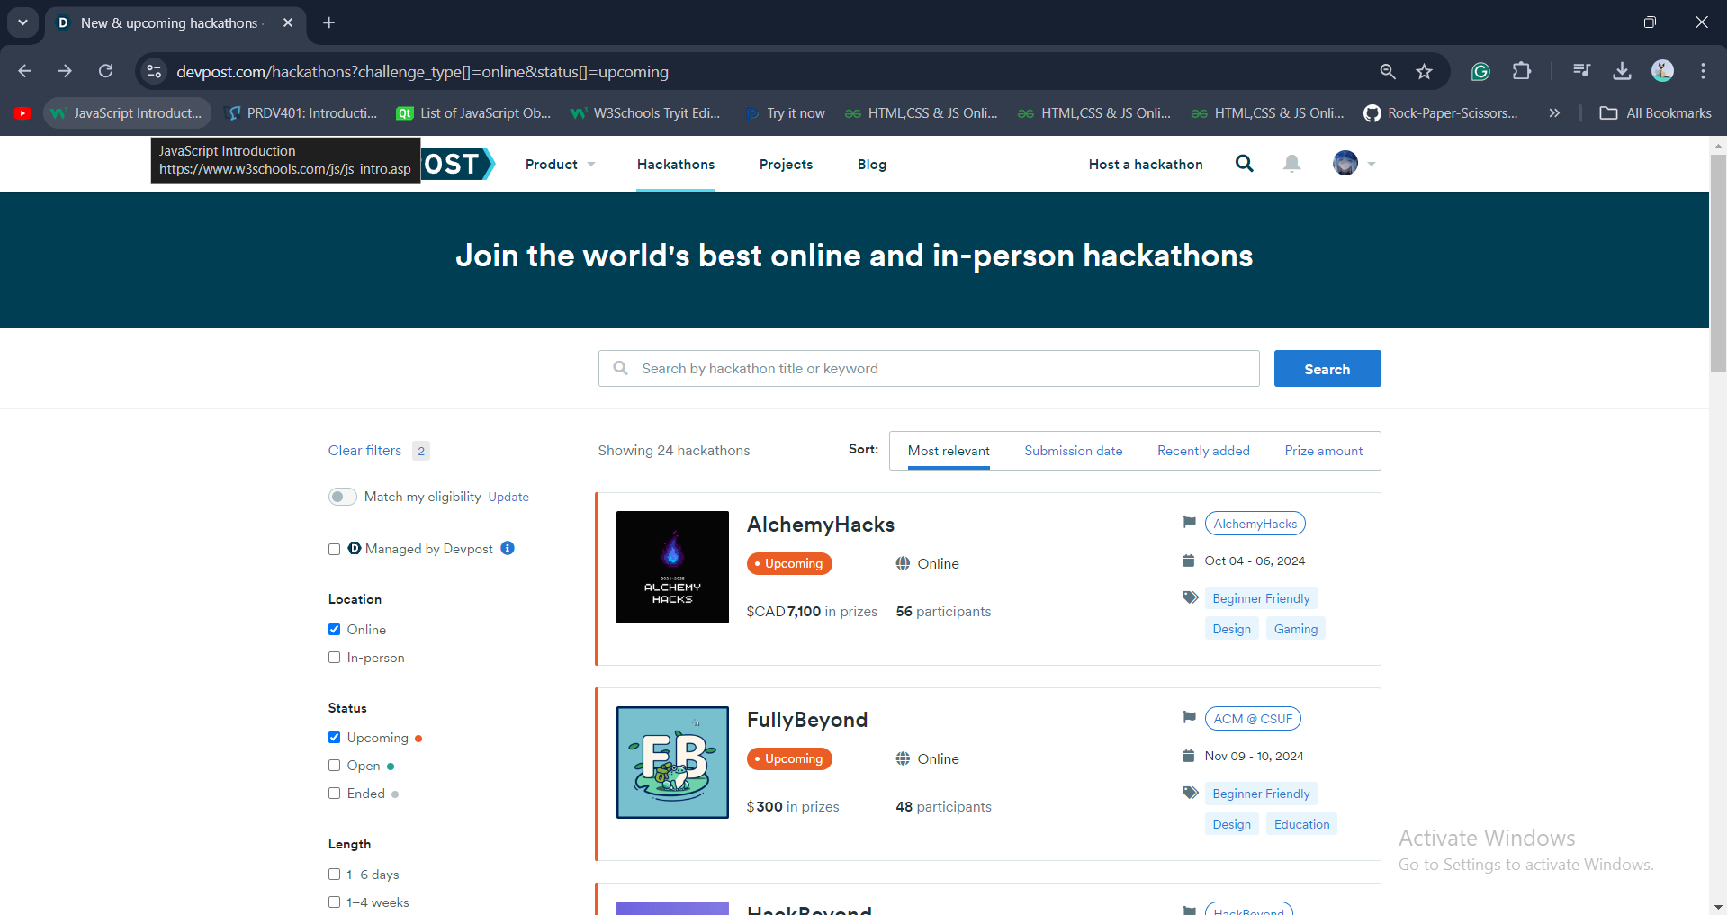Open the site information icon in address bar
This screenshot has height=915, width=1727.
(x=154, y=71)
